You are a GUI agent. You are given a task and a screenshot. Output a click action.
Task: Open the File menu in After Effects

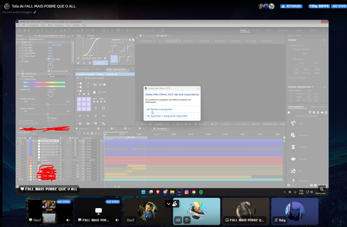(18, 25)
